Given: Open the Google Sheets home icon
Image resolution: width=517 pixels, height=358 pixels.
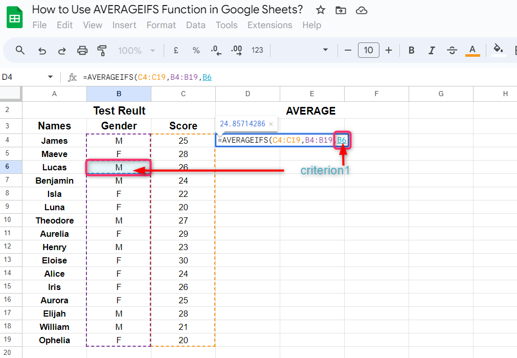Looking at the screenshot, I should pyautogui.click(x=14, y=17).
